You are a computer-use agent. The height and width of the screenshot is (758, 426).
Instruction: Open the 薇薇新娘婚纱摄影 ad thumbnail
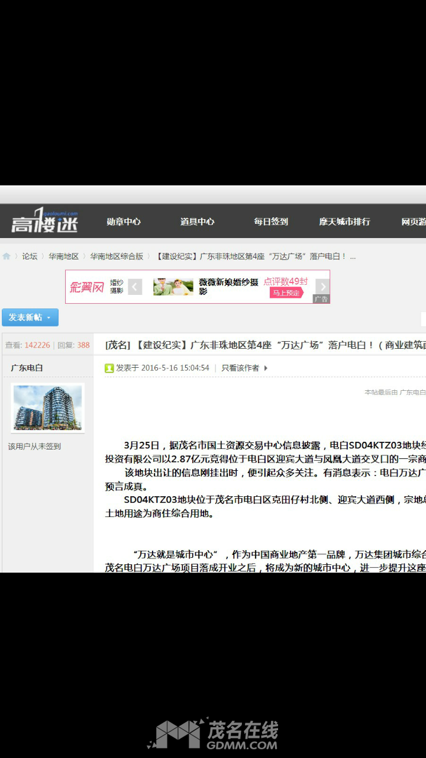(173, 287)
